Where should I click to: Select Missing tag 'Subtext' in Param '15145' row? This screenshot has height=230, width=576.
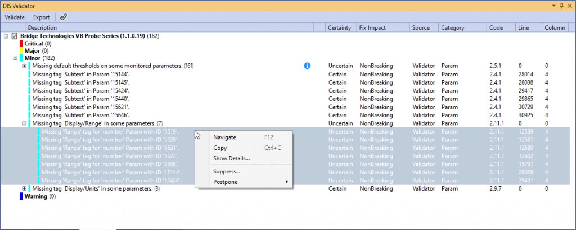(285, 82)
